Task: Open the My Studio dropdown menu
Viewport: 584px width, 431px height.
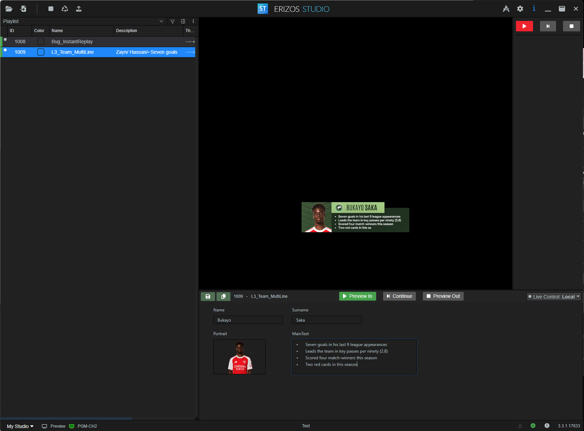Action: click(x=20, y=426)
